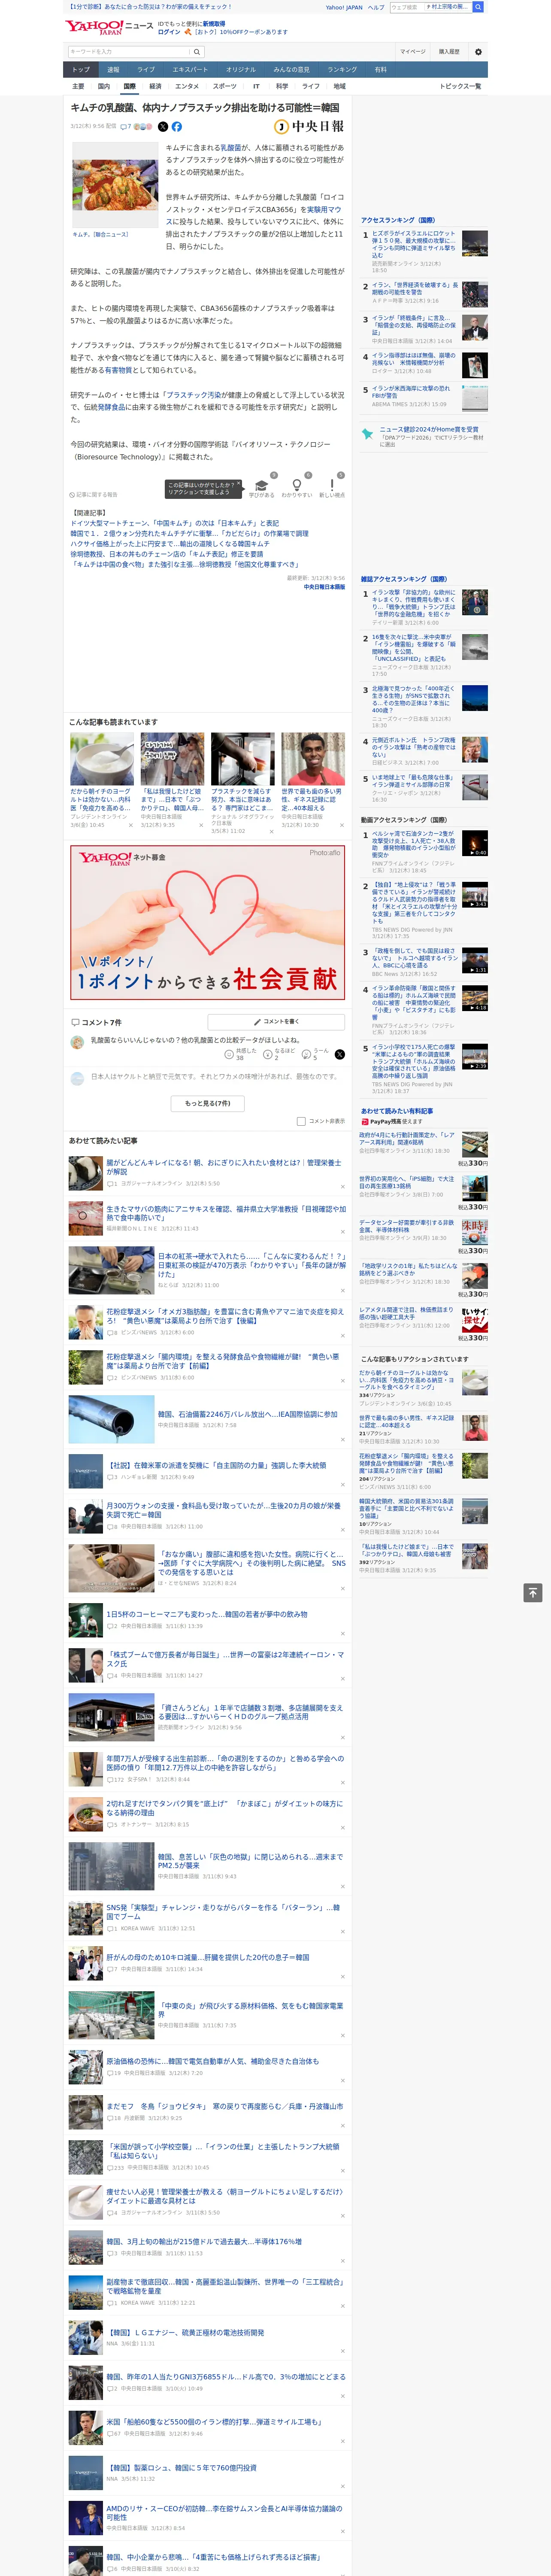This screenshot has width=551, height=2576.
Task: Open article 原油価格の恐怖に…韓国で電気自動車が人気
Action: coord(213,2061)
